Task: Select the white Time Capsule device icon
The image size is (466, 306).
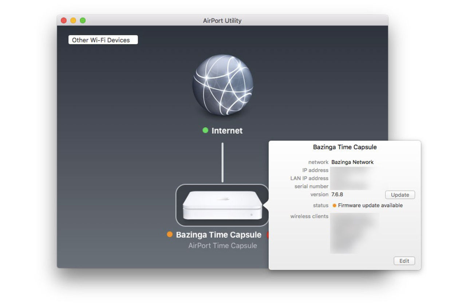Action: pyautogui.click(x=222, y=205)
